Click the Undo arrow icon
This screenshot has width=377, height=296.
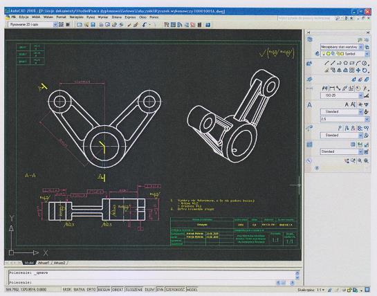145,25
